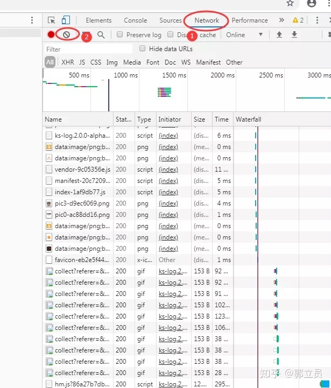Filter requests by Media
This screenshot has height=388, width=331.
click(x=132, y=62)
